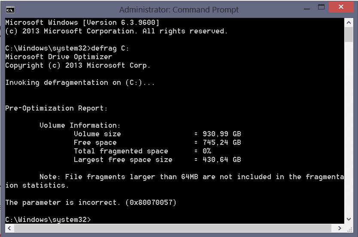Click the 'defrag C:' command line
The width and height of the screenshot is (358, 237).
(67, 48)
